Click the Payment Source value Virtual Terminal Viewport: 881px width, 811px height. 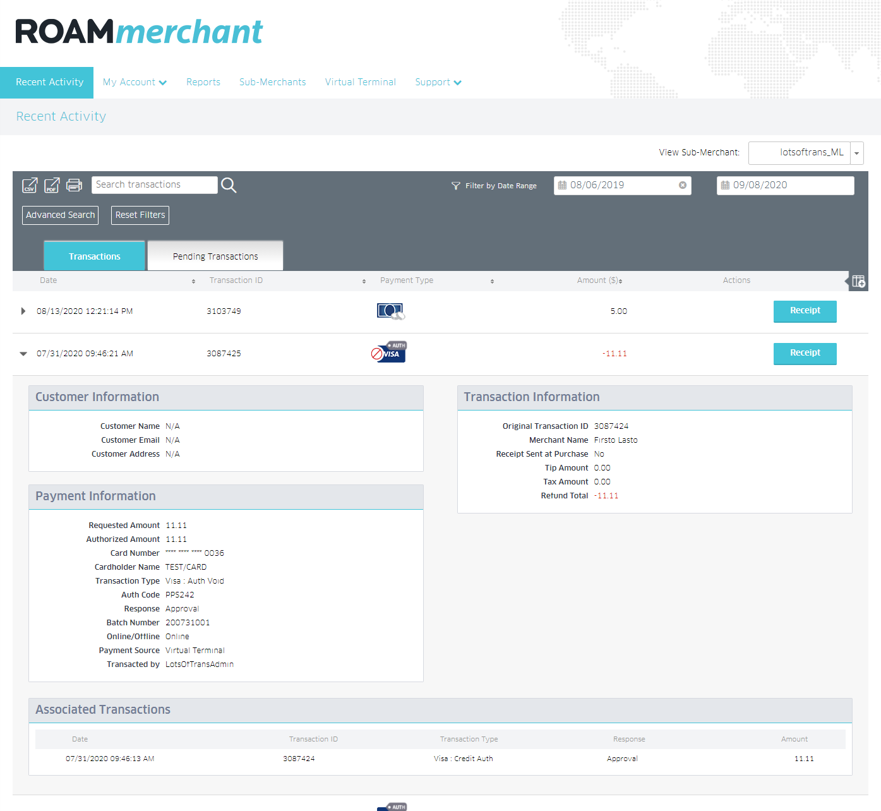[195, 651]
